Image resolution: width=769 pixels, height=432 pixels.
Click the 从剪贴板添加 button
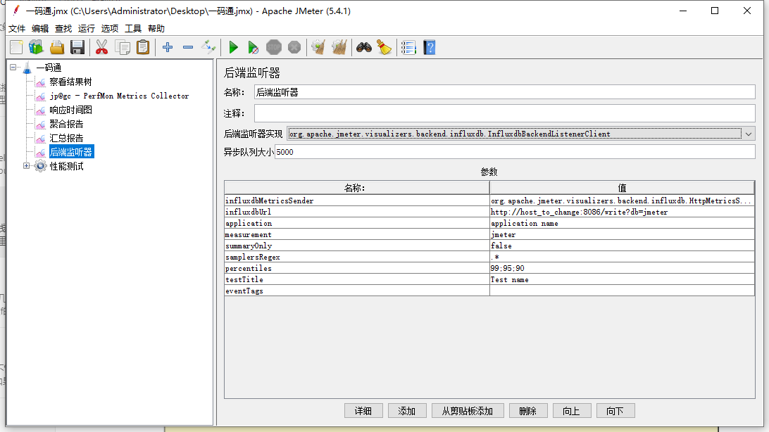point(468,411)
